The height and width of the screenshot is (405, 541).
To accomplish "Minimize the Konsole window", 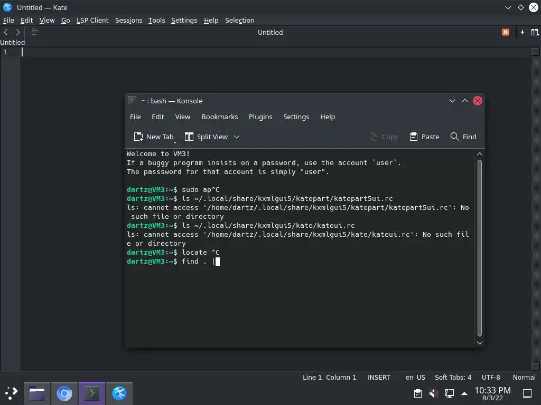I will click(452, 101).
